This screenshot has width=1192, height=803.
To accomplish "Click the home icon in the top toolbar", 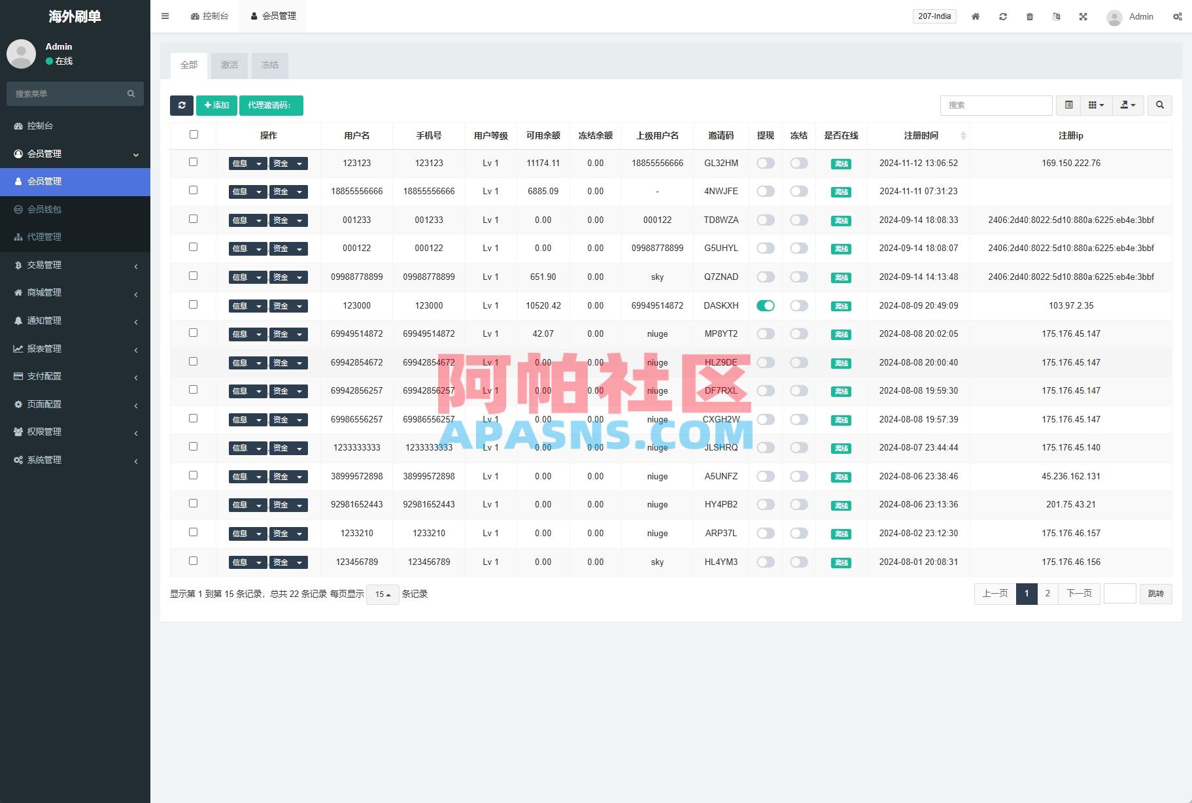I will point(976,16).
